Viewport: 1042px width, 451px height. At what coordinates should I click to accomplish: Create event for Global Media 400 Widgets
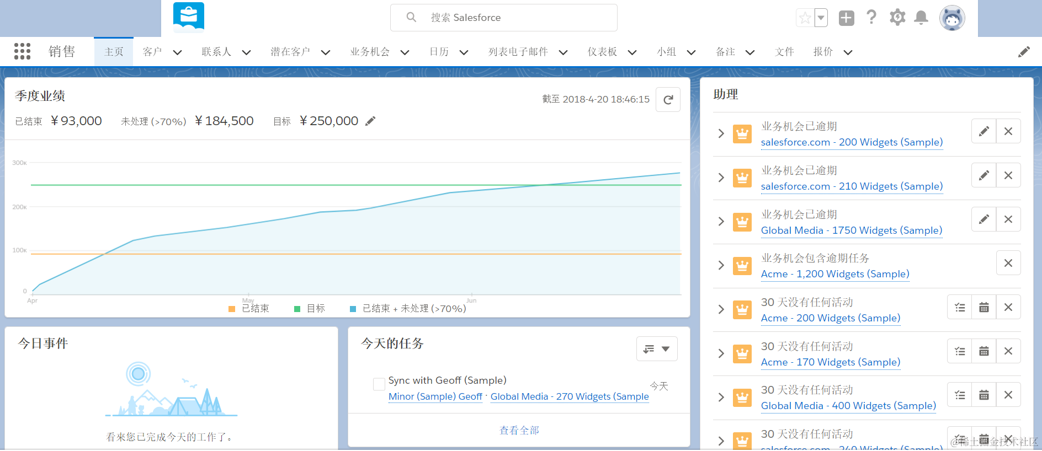click(984, 395)
